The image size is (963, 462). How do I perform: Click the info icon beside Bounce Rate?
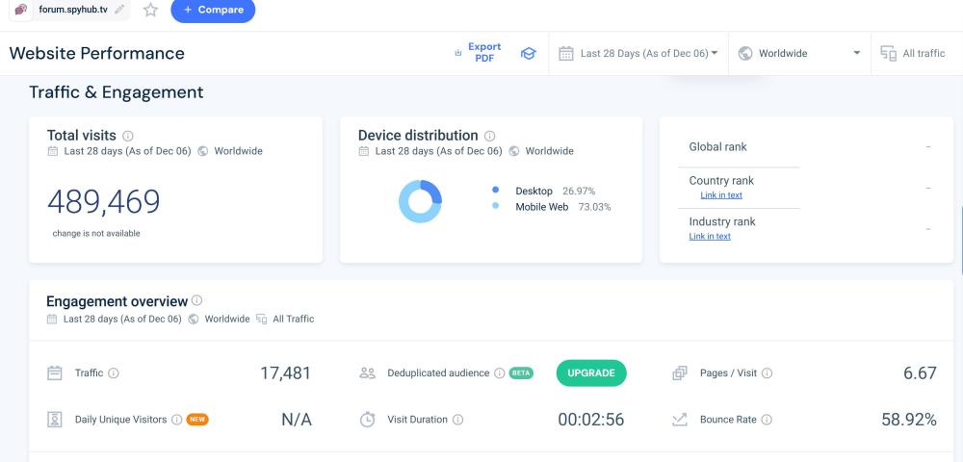[x=767, y=420]
